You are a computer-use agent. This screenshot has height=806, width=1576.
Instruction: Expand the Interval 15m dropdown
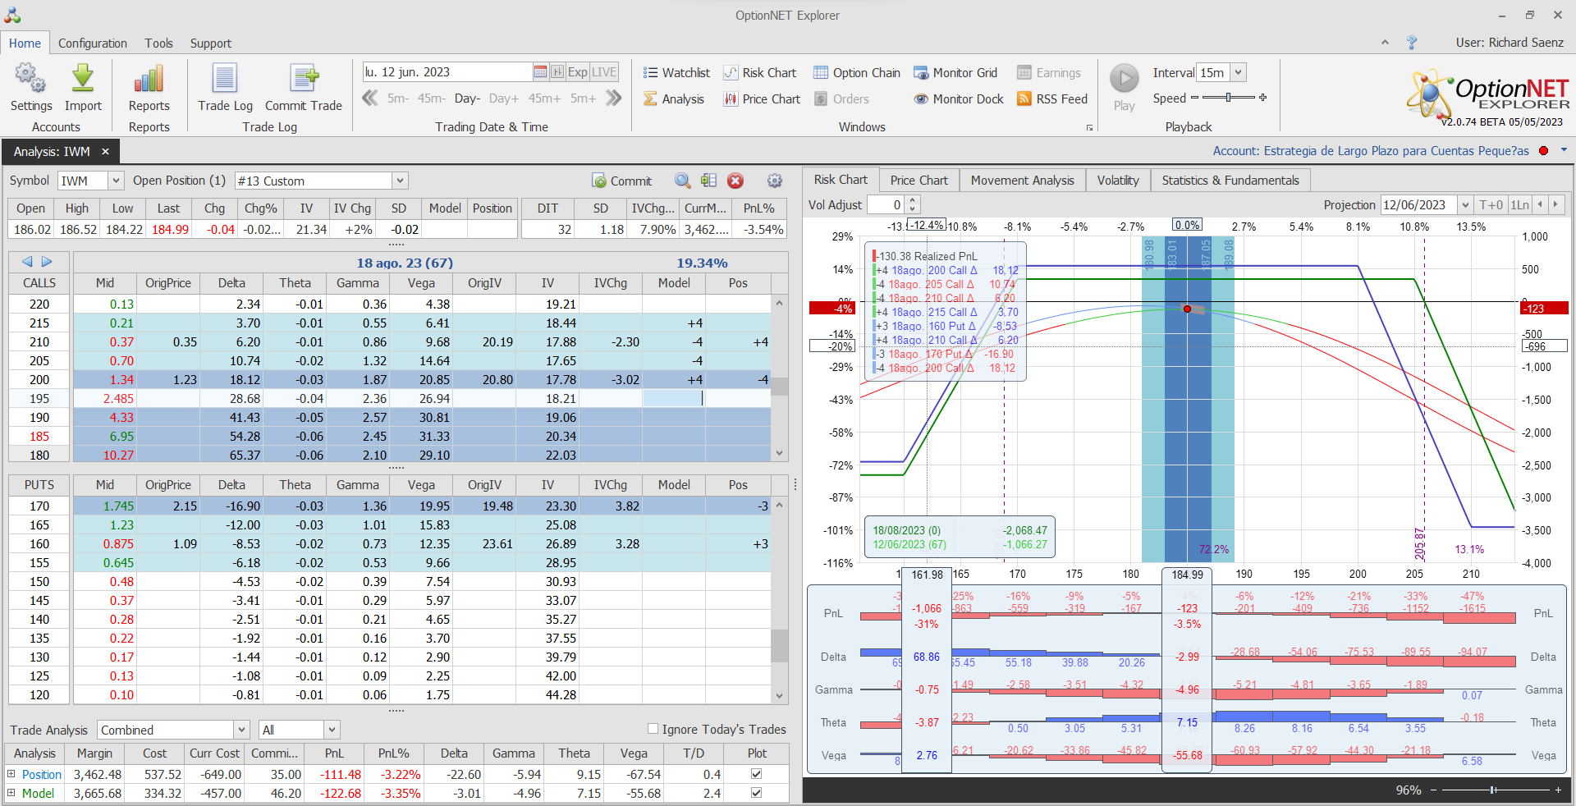coord(1238,73)
